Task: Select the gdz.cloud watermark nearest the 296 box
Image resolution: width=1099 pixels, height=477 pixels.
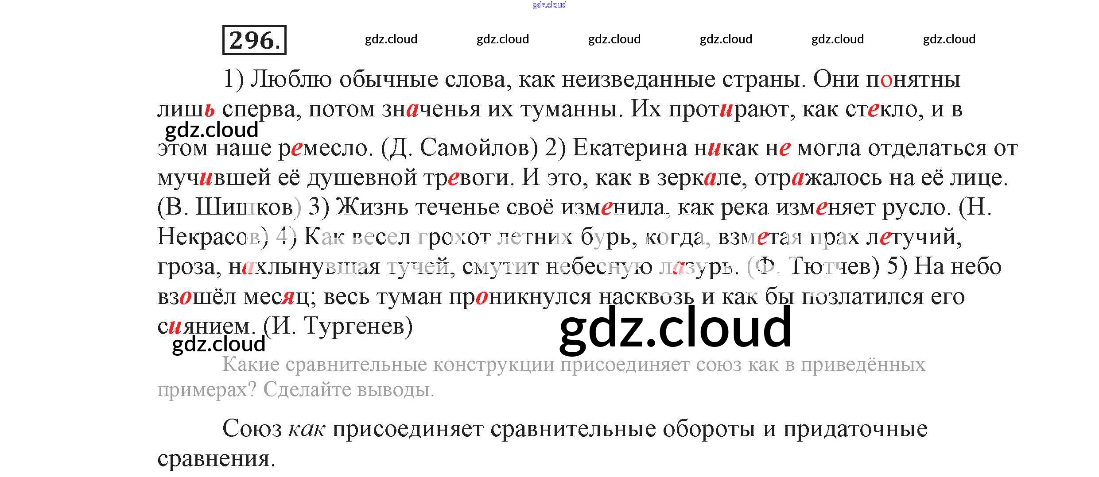Action: [391, 39]
